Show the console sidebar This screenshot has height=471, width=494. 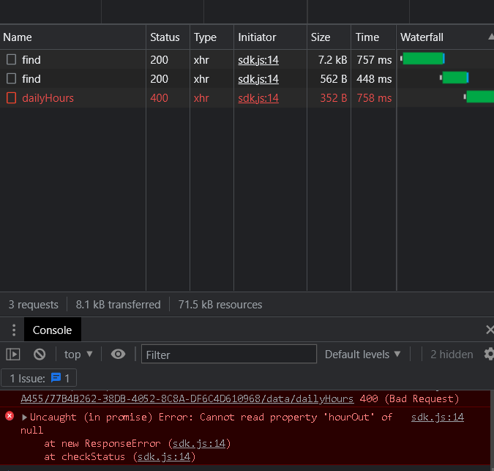13,354
